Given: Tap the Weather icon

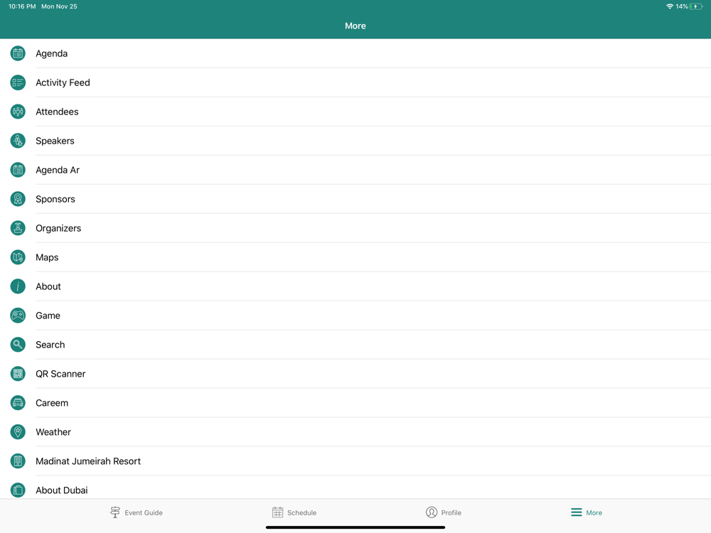Looking at the screenshot, I should pos(18,432).
